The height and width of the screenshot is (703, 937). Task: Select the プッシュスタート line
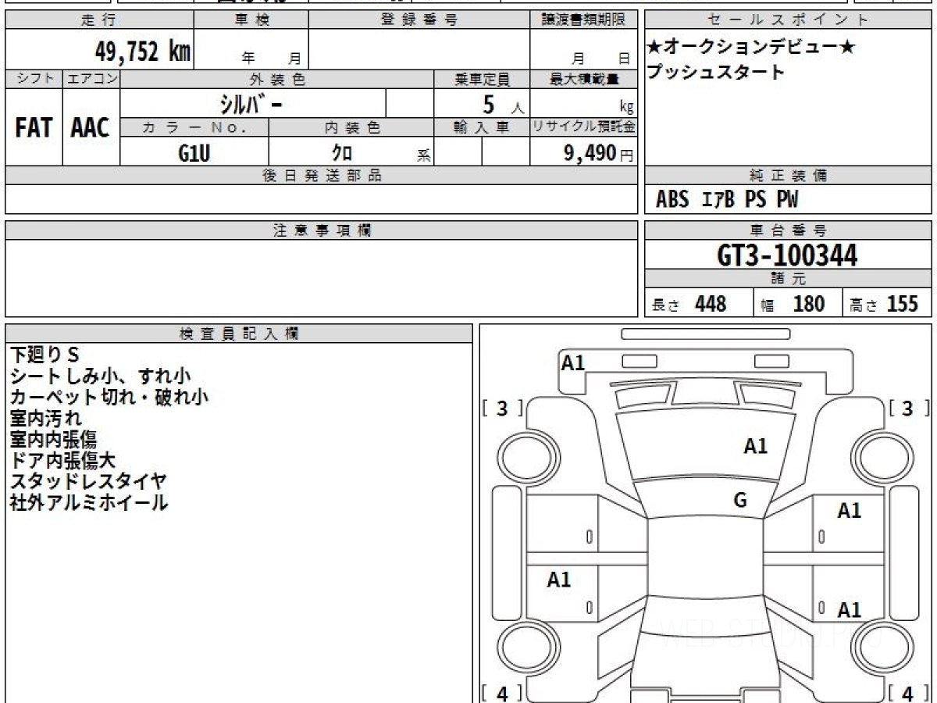click(x=715, y=72)
